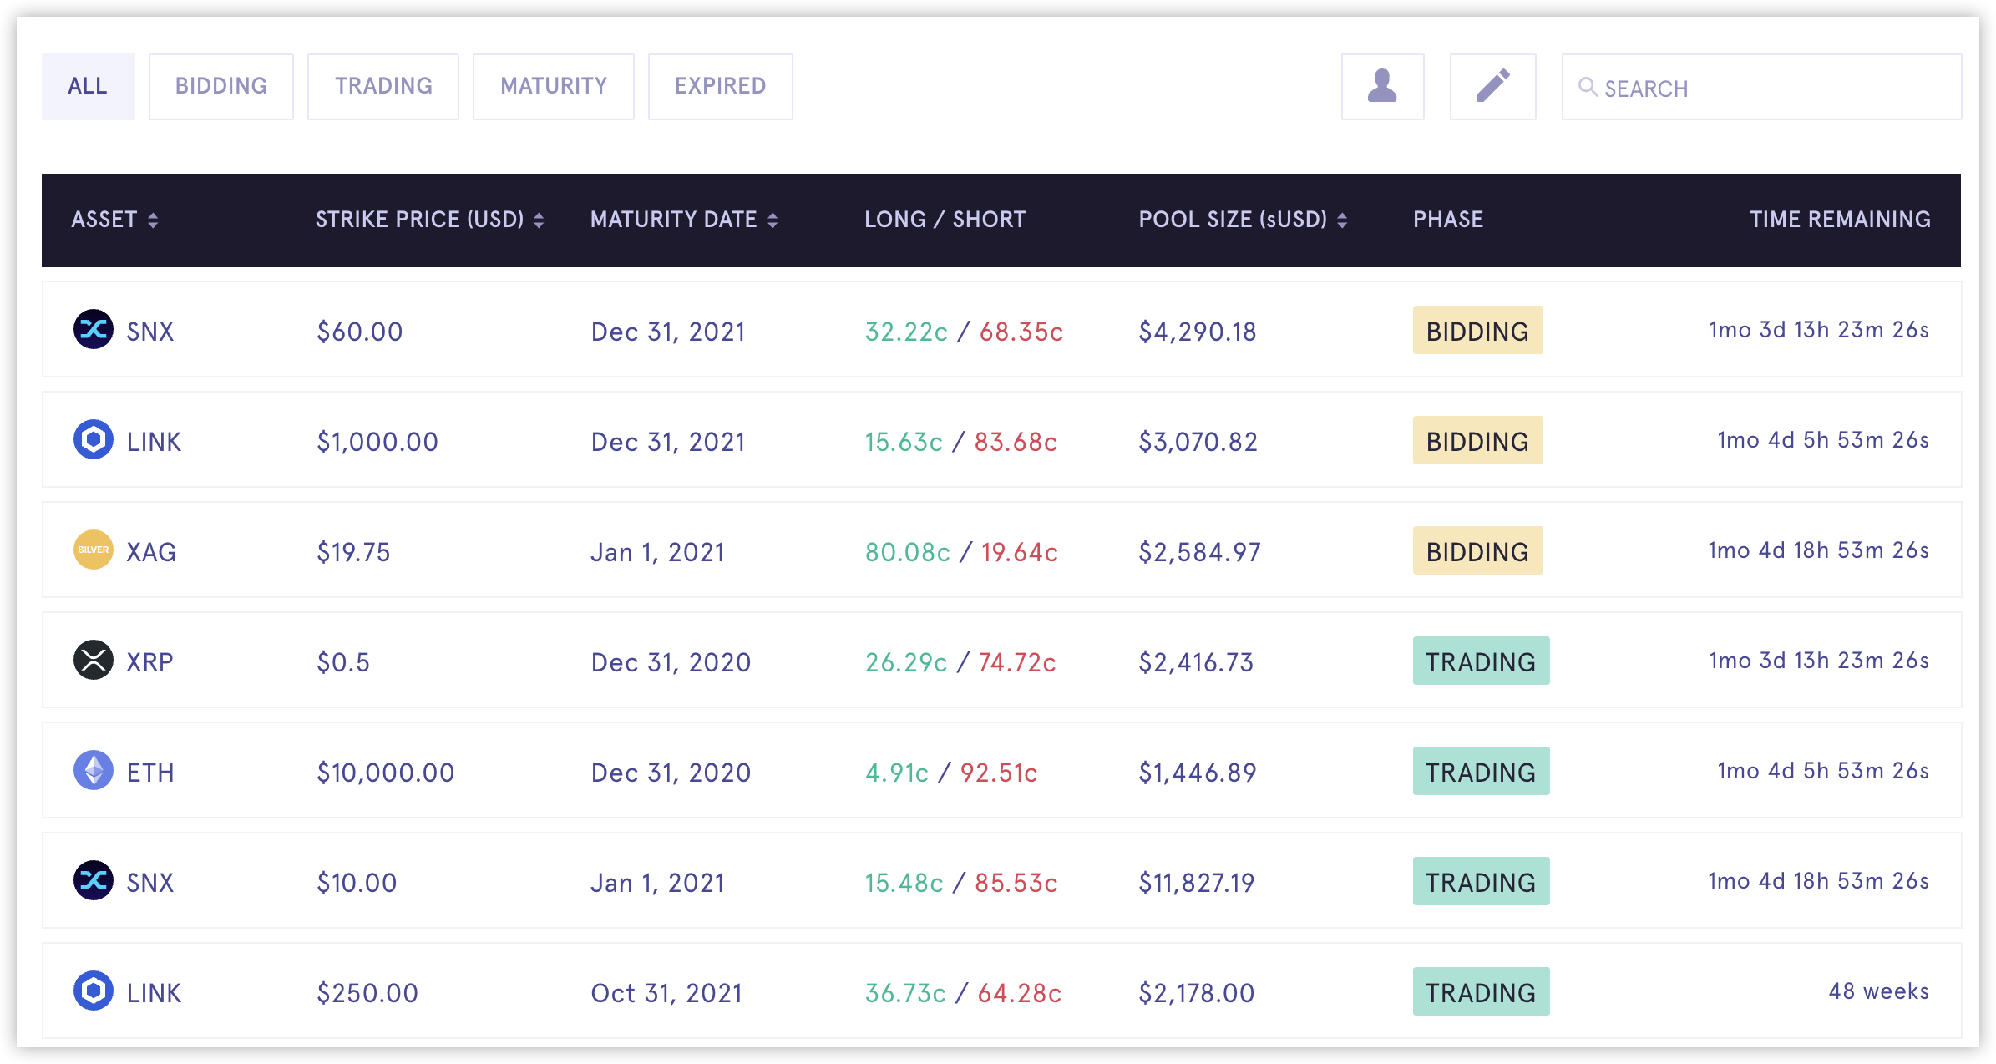The height and width of the screenshot is (1064, 1996).
Task: Click SNX logo in $60.00 row
Action: [94, 329]
